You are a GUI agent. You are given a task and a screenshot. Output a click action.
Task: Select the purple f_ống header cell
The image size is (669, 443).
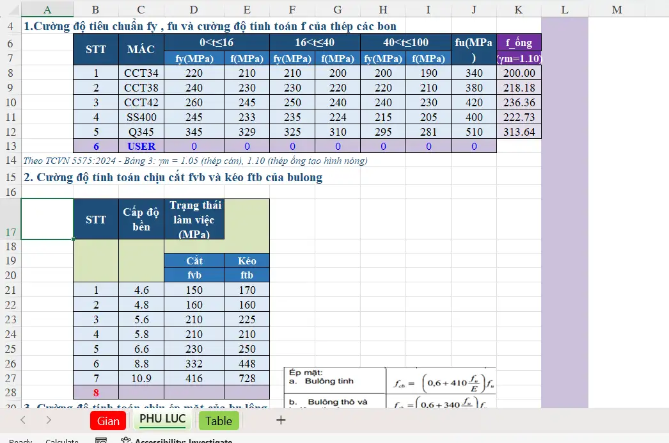point(519,42)
